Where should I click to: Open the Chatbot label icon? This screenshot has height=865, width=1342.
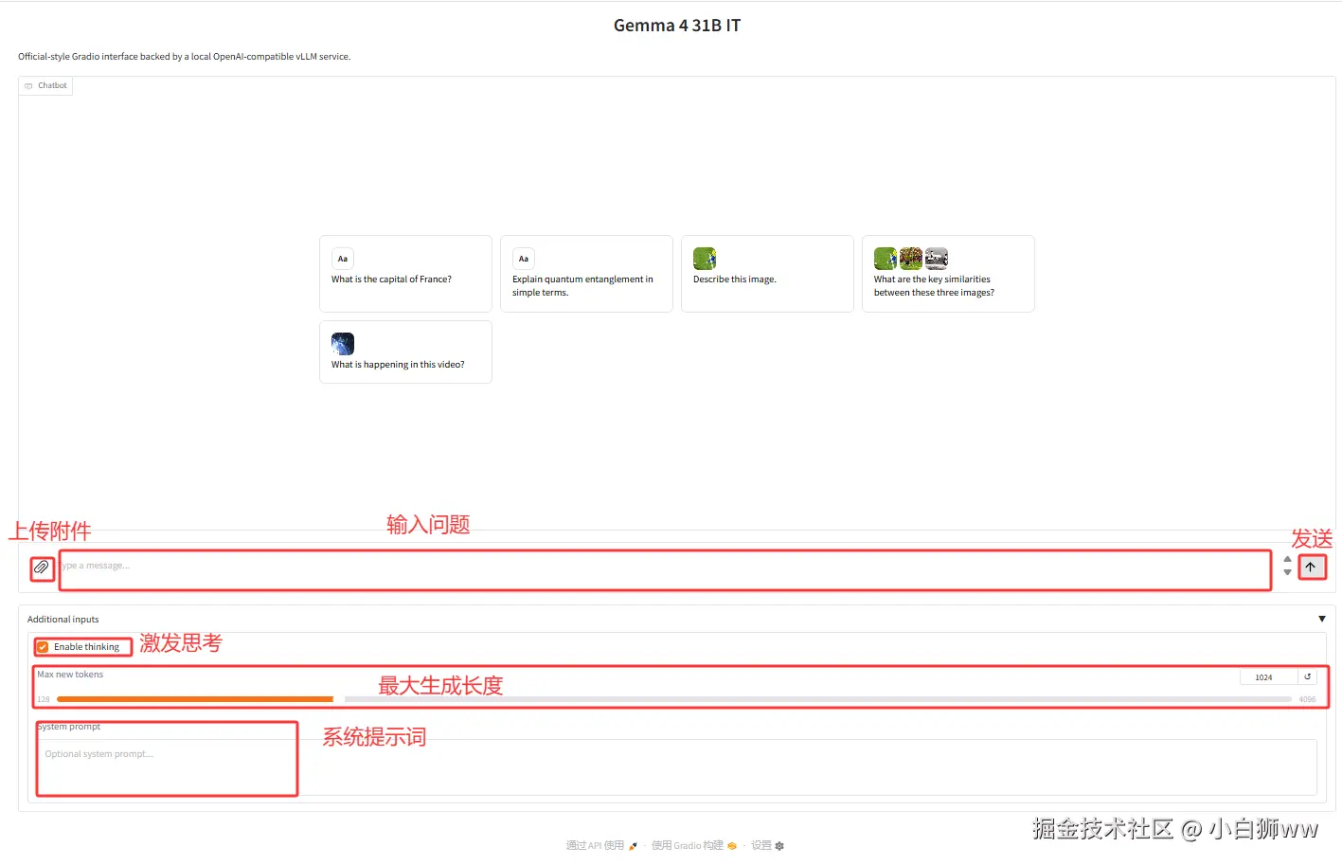pos(28,85)
